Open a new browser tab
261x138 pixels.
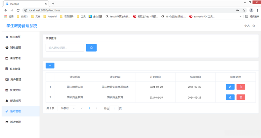tap(53, 4)
